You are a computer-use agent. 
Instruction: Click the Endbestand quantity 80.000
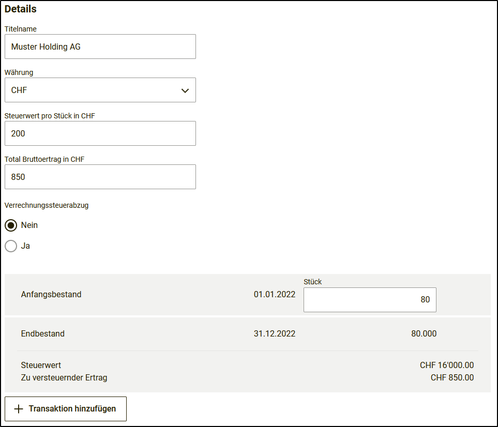pos(424,333)
